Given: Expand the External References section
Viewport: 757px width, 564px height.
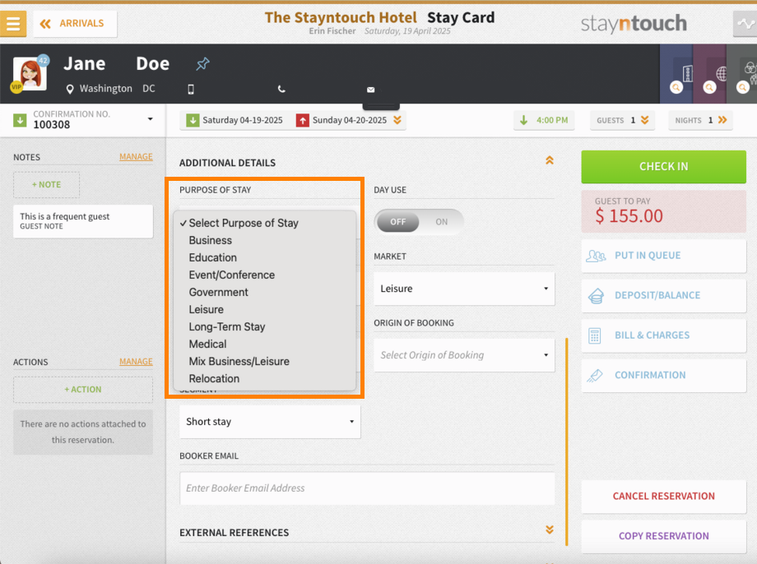Looking at the screenshot, I should pyautogui.click(x=550, y=529).
